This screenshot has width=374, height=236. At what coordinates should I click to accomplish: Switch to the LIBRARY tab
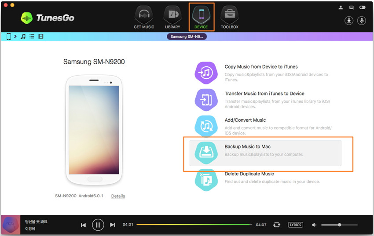tap(172, 18)
